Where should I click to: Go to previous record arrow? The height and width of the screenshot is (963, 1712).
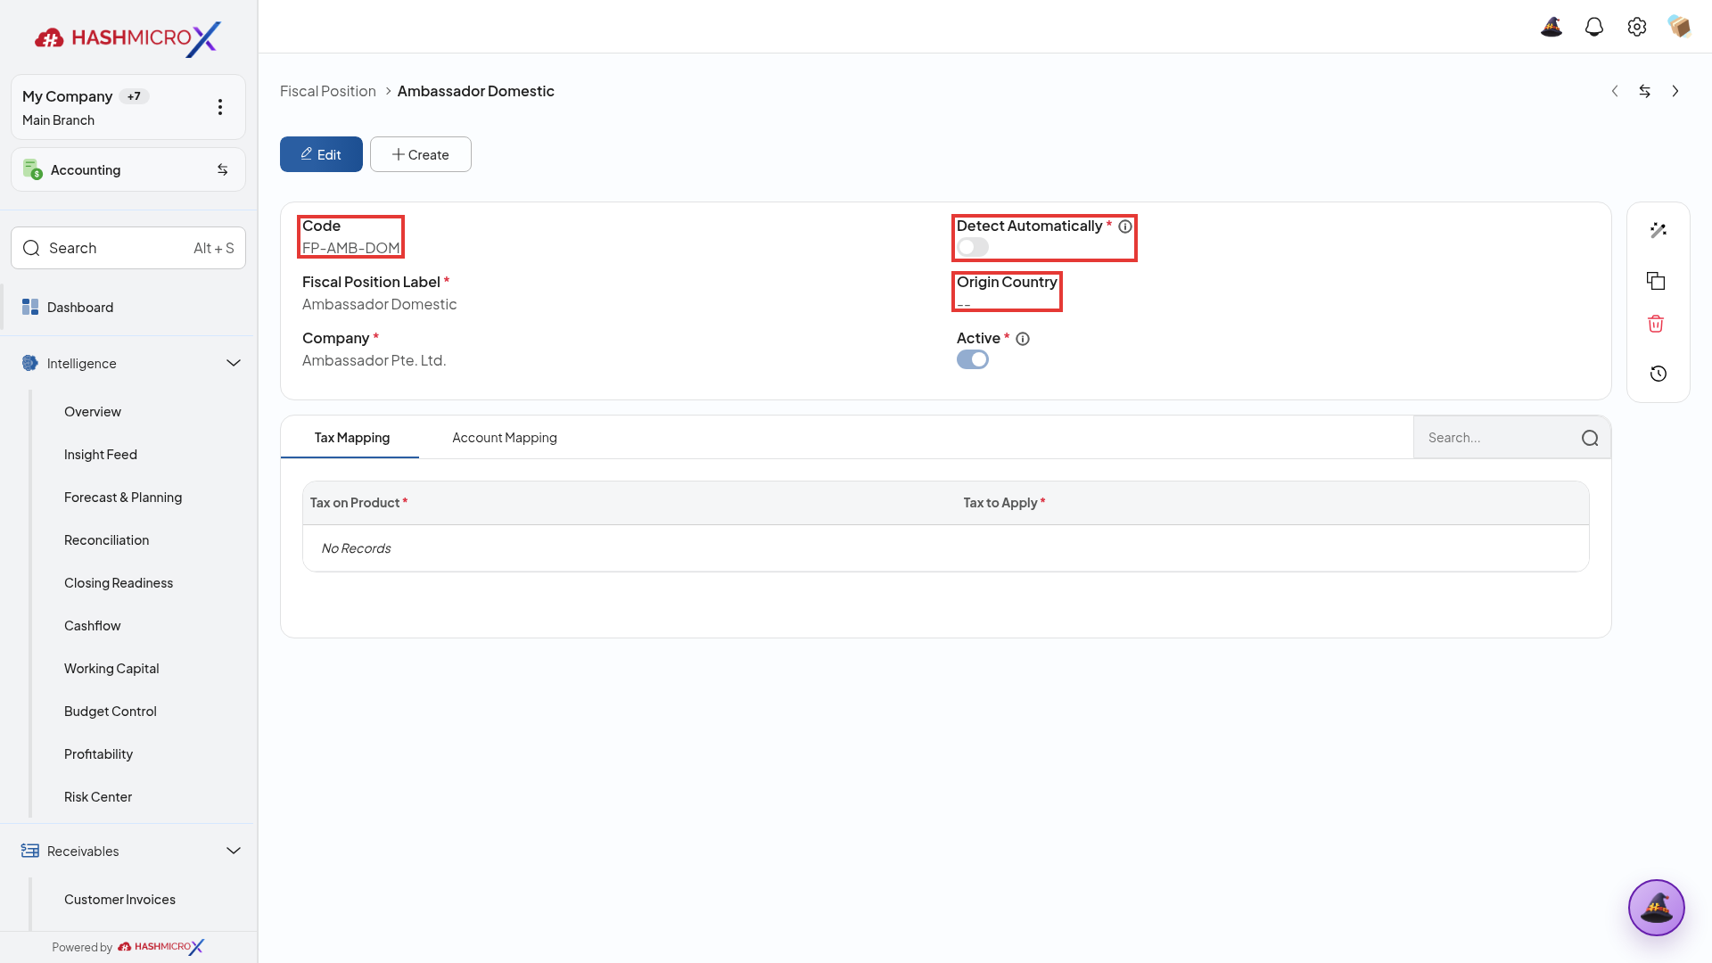tap(1615, 91)
